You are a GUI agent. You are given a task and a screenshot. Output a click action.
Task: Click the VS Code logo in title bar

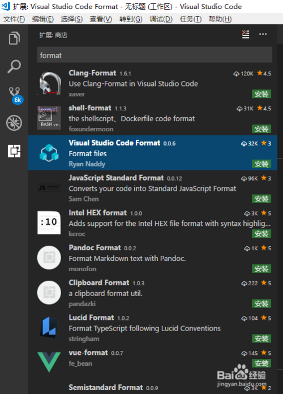click(x=6, y=6)
